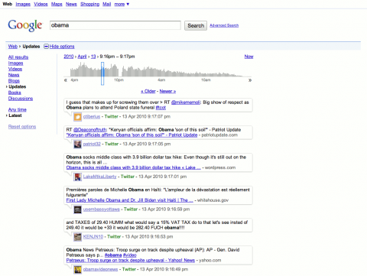367x276 pixels.
Task: Open Petraeus Troop surge Yahoo News link
Action: click(131, 261)
